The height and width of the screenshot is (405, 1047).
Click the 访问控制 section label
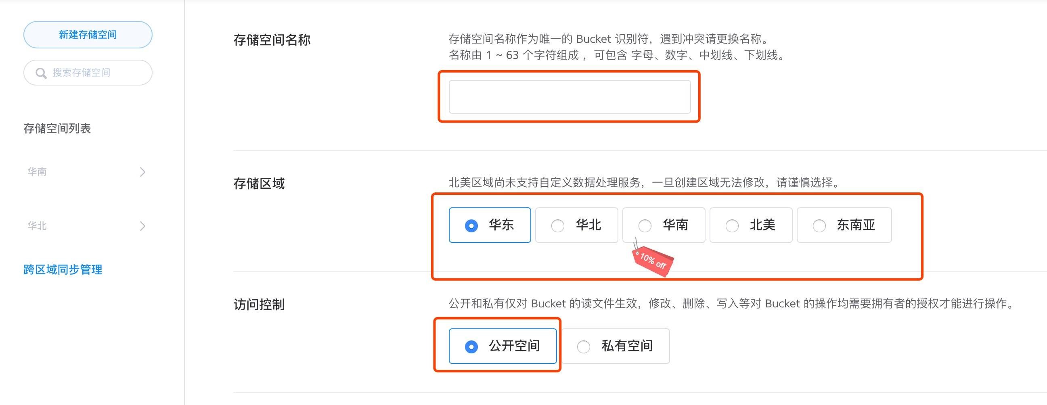coord(259,305)
